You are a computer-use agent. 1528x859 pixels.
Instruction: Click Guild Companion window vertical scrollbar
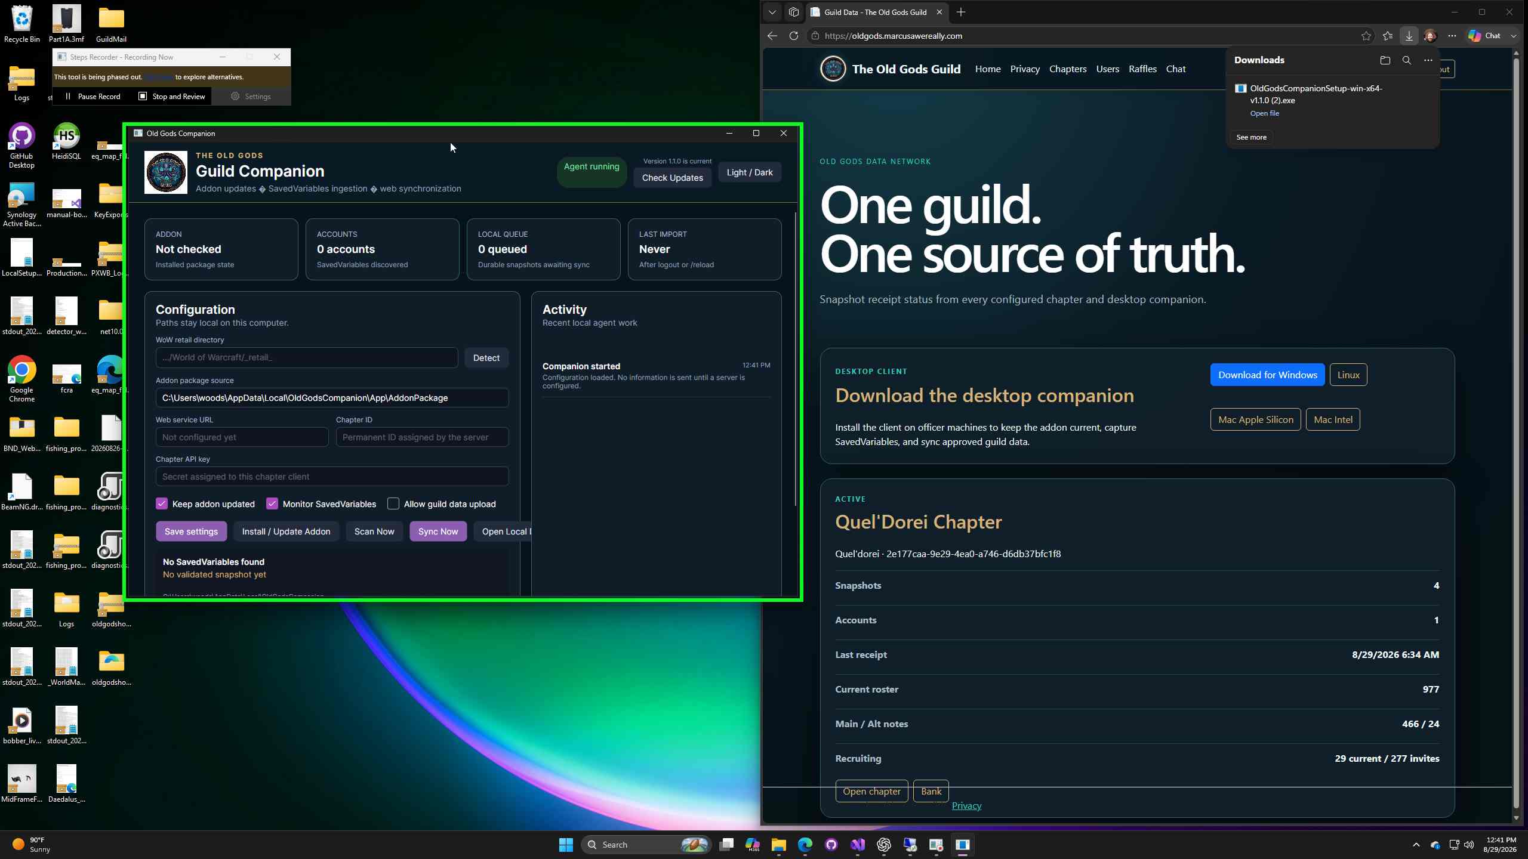[796, 358]
